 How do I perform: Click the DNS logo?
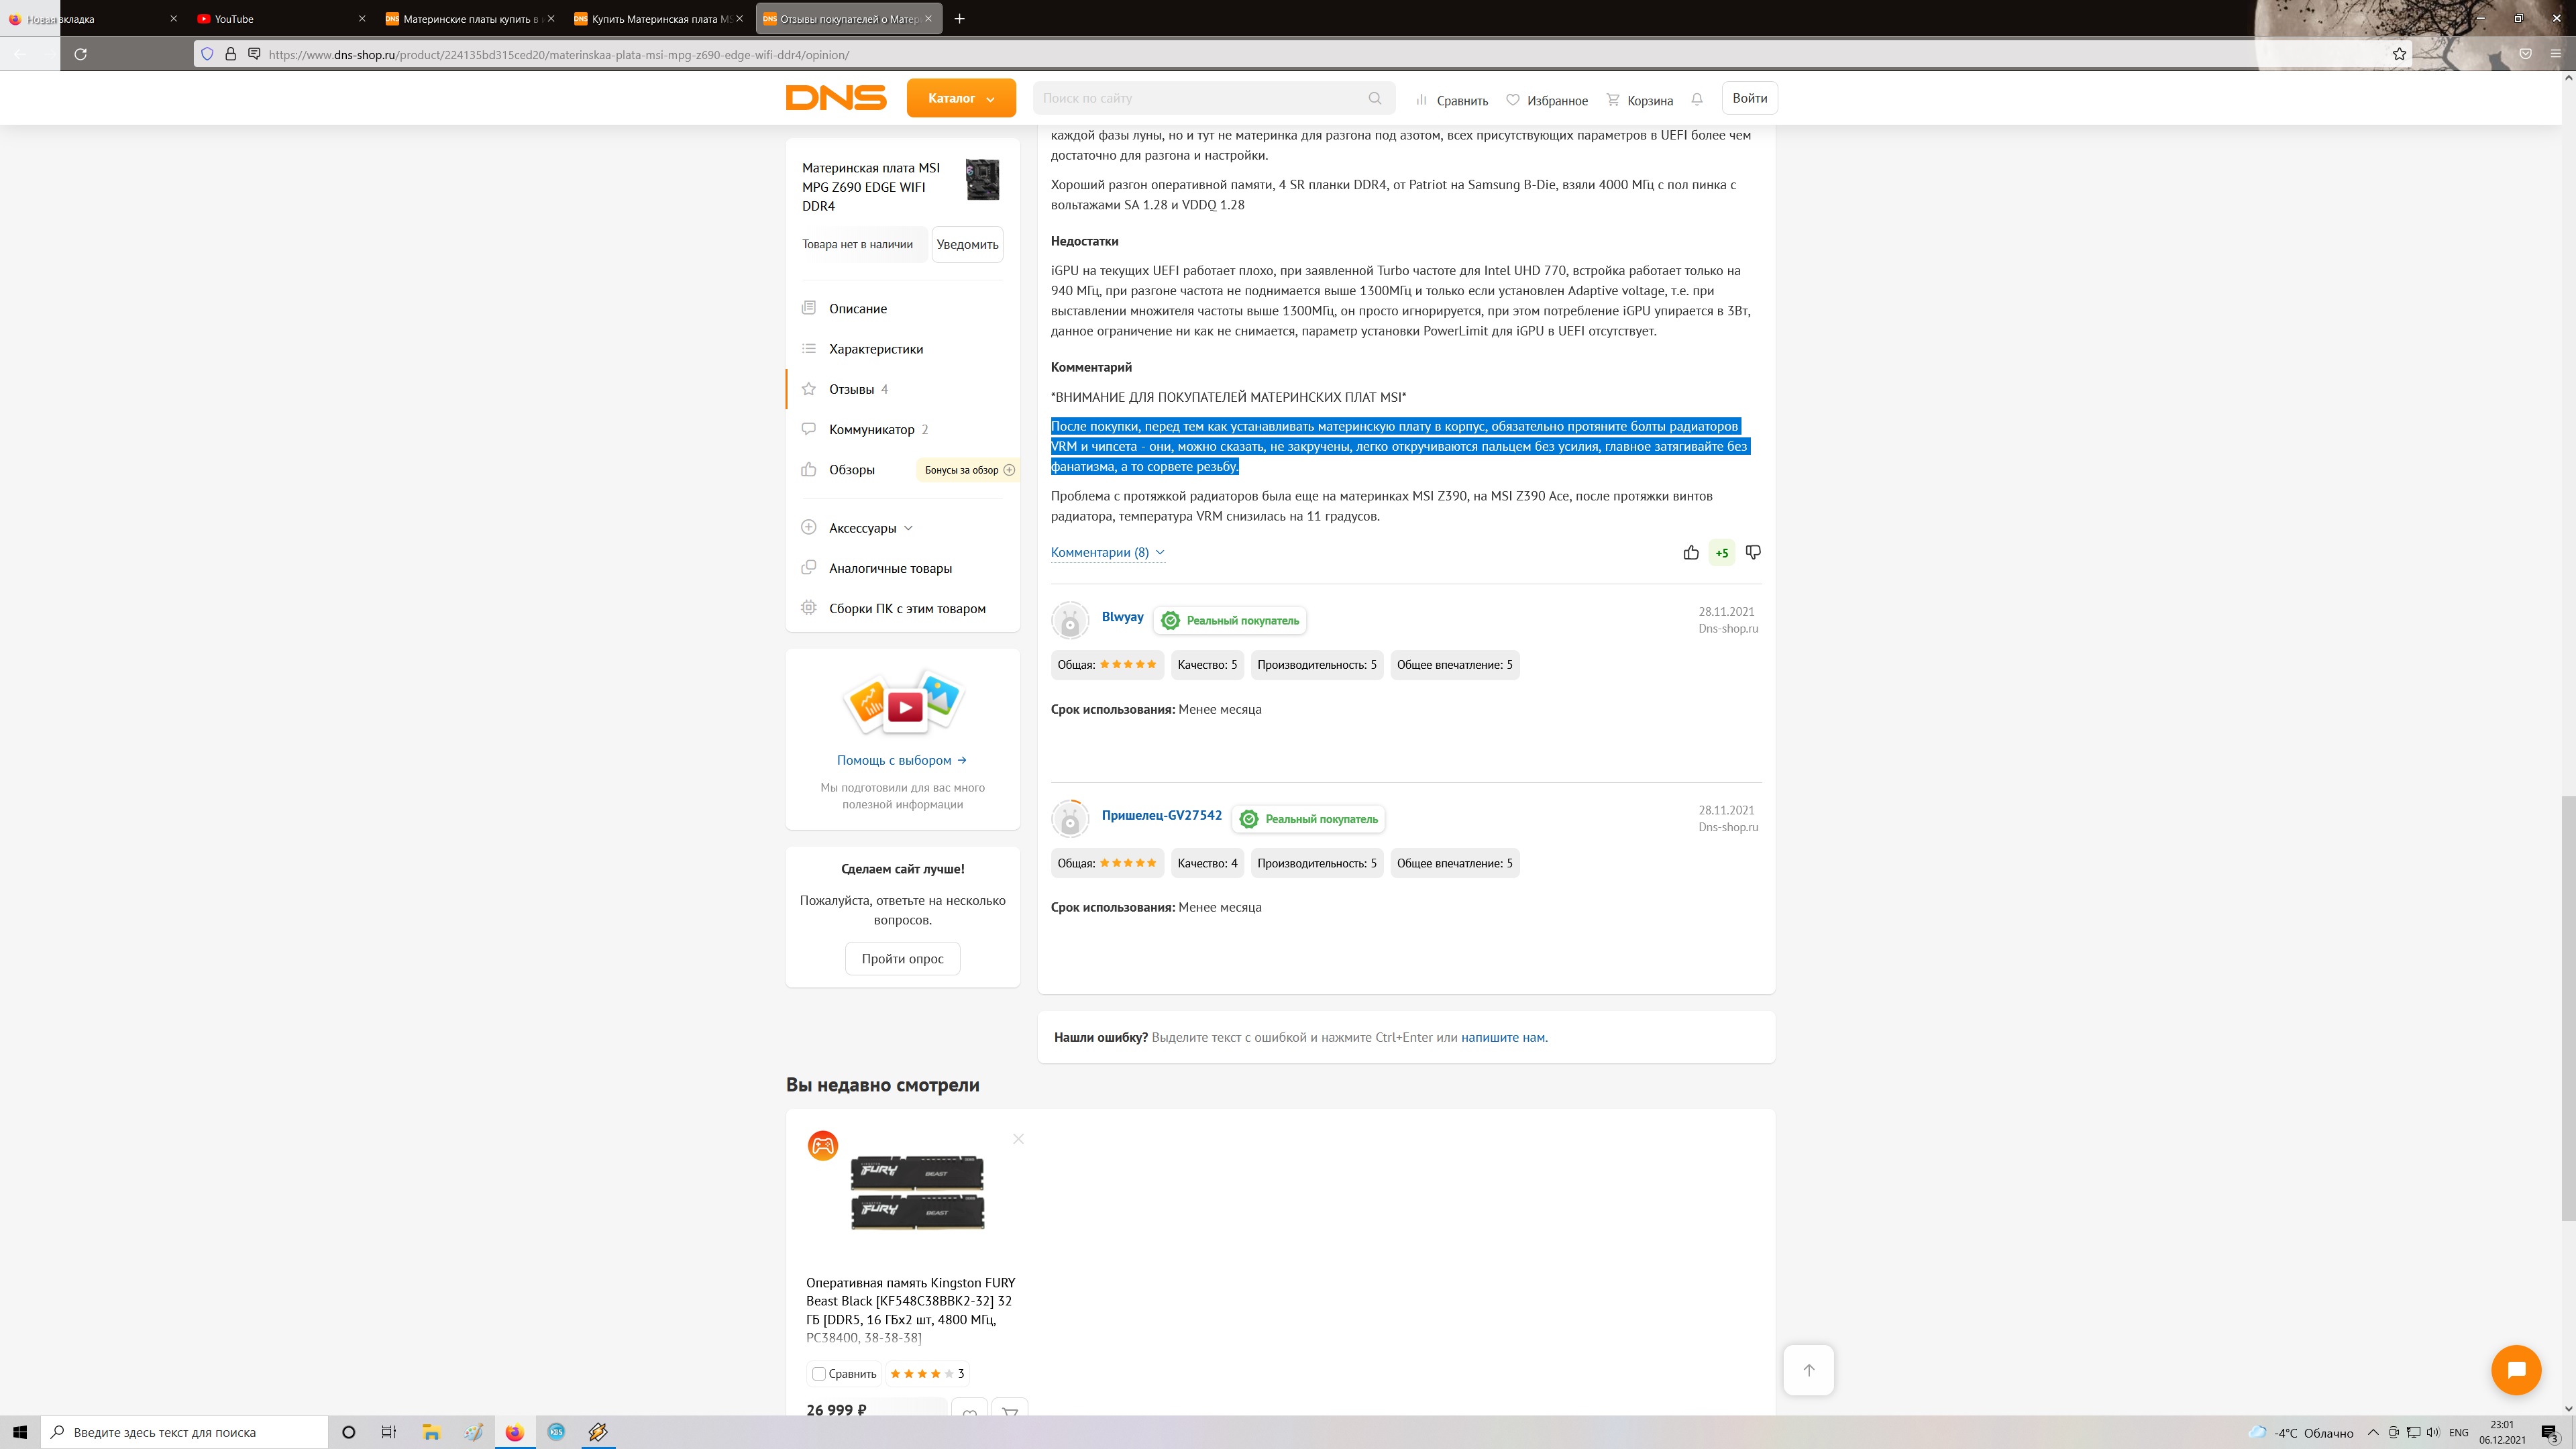836,97
